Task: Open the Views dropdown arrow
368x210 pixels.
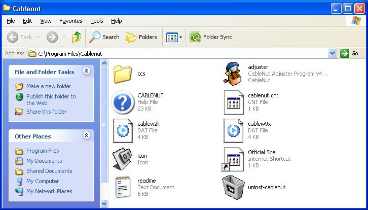Action: 181,37
